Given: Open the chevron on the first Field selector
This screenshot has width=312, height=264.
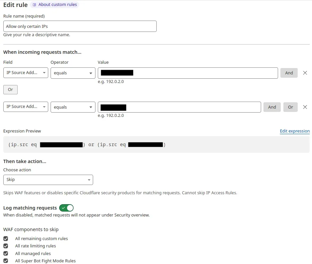Looking at the screenshot, I should [x=44, y=73].
